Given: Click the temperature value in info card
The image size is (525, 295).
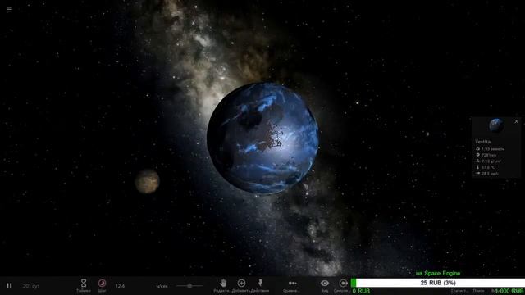Looking at the screenshot, I should click(x=488, y=167).
